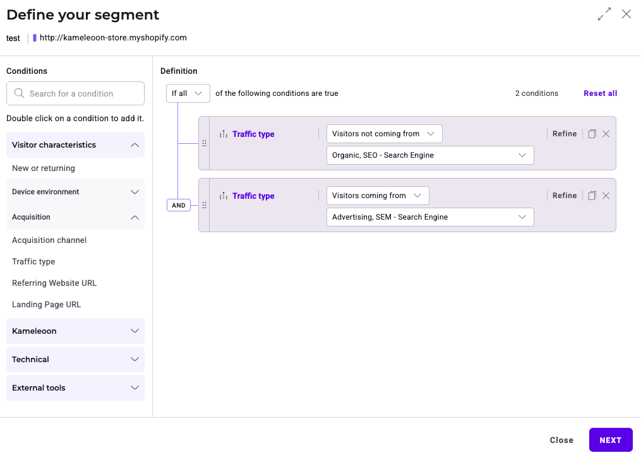
Task: Expand the dialog to full screen
Action: (x=604, y=15)
